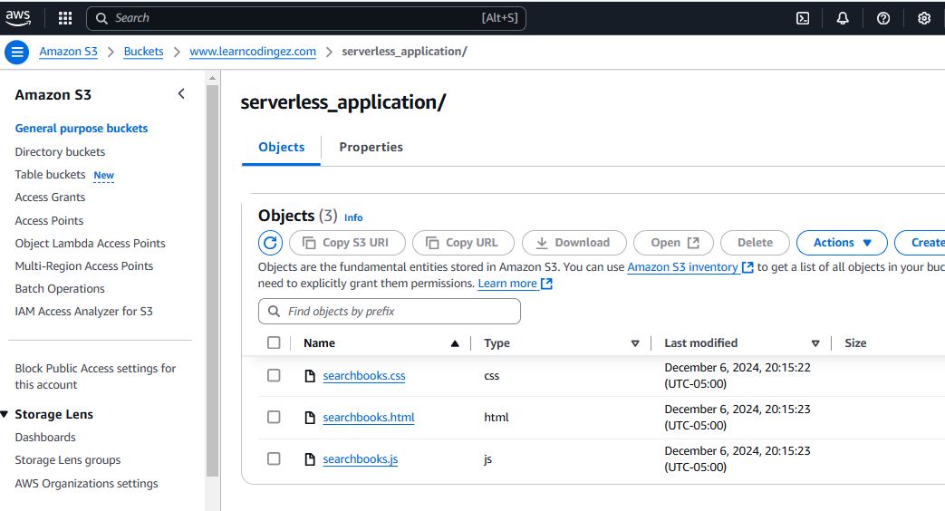Select the searchbooks.css checkbox

(274, 375)
